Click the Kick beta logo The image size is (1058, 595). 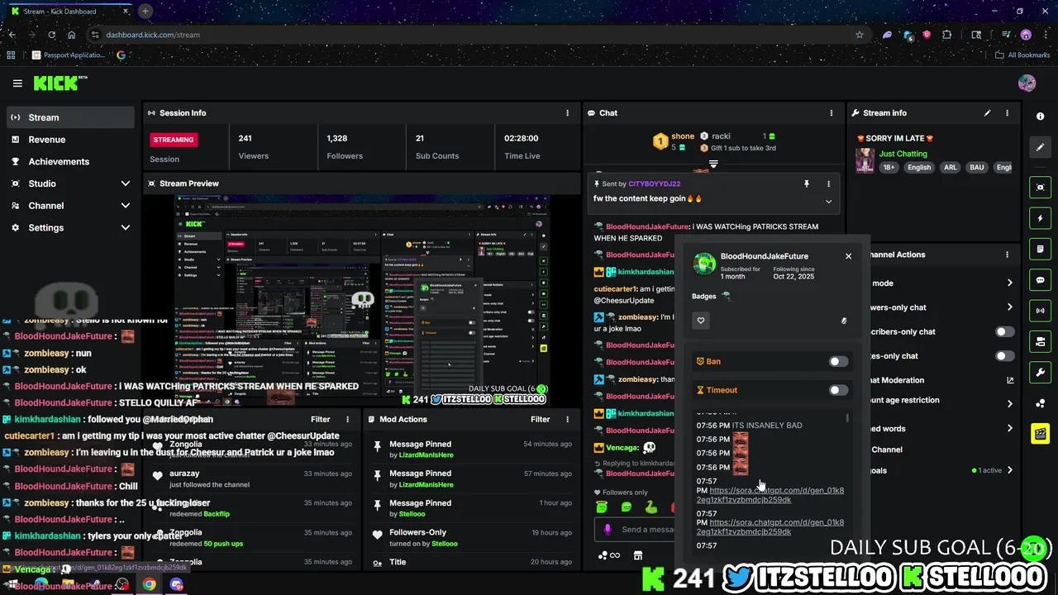click(60, 83)
